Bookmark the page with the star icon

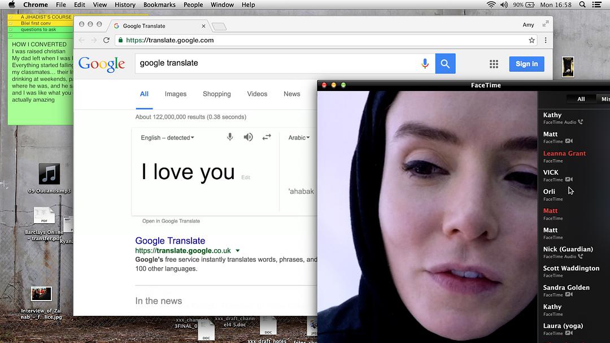pyautogui.click(x=531, y=40)
